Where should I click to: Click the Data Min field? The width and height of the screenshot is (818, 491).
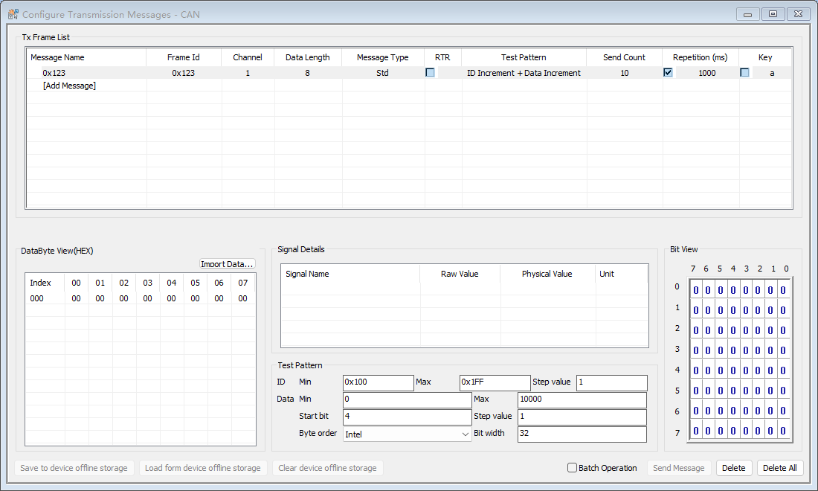tap(407, 399)
